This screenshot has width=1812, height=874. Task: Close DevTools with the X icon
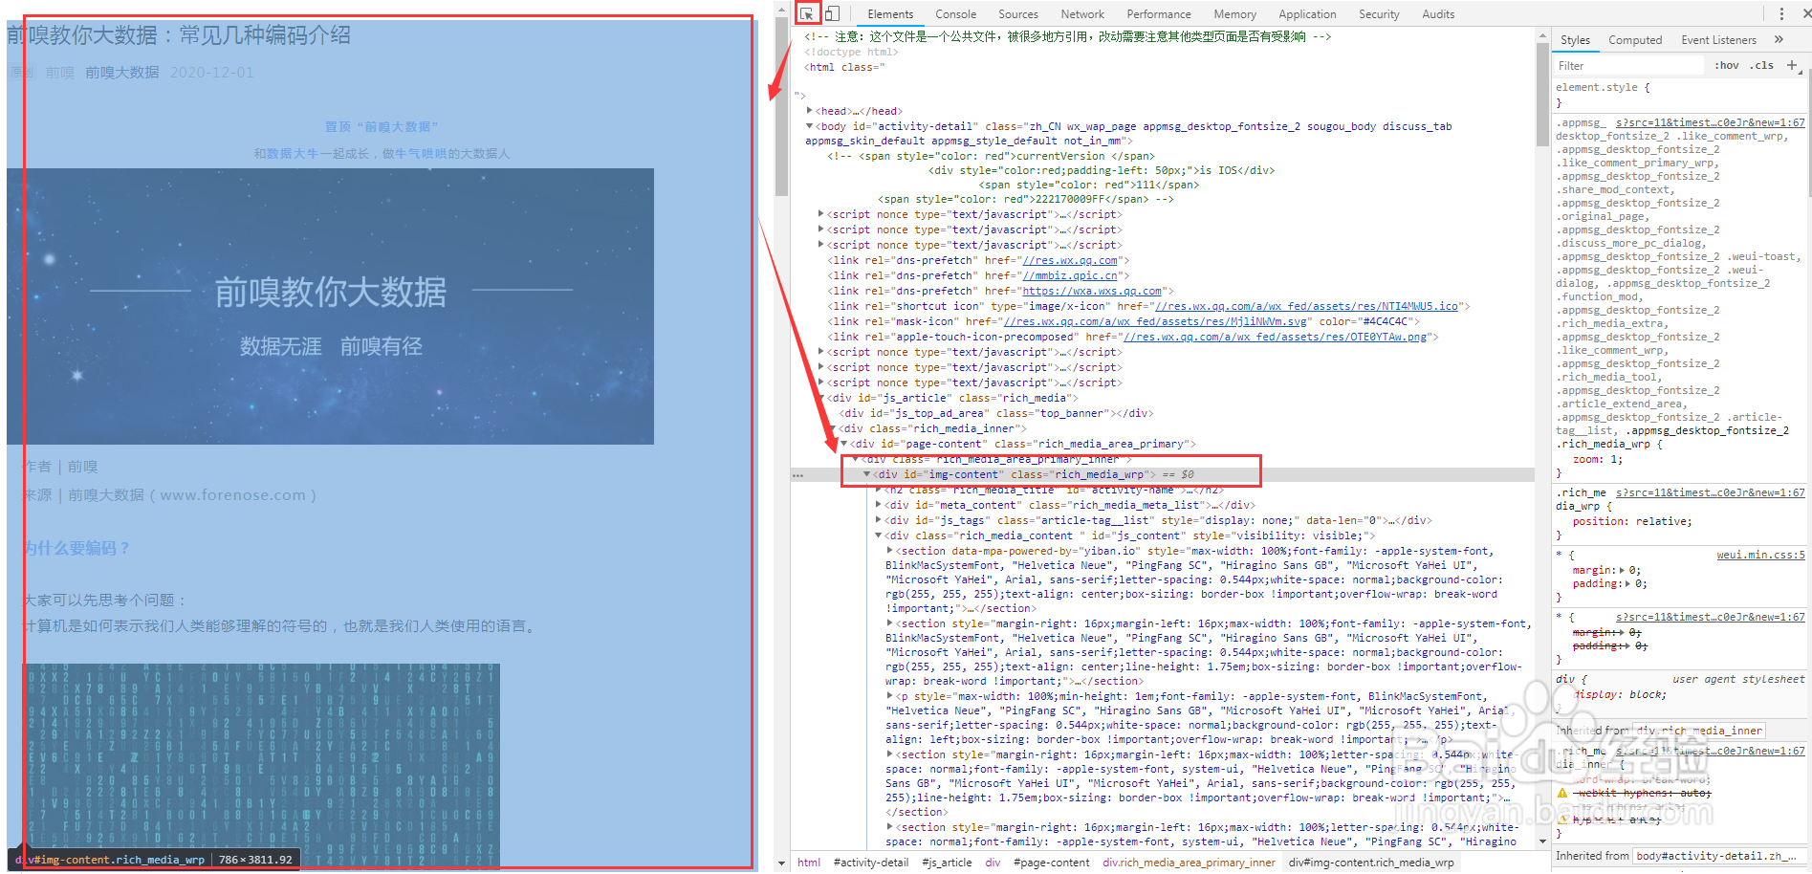coord(1806,13)
